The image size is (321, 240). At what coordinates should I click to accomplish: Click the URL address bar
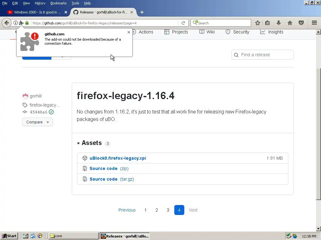104,23
